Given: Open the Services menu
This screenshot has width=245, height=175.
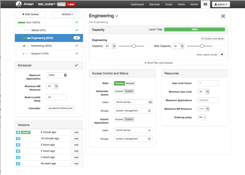Looking at the screenshot, I should coord(154,4).
